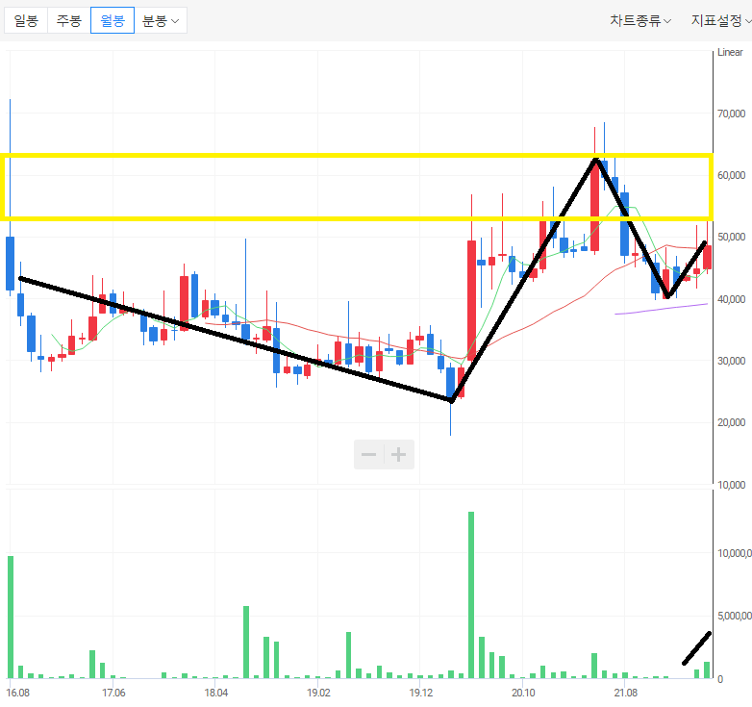Open the 분봉 minute chart dropdown
This screenshot has height=707, width=752.
point(161,20)
